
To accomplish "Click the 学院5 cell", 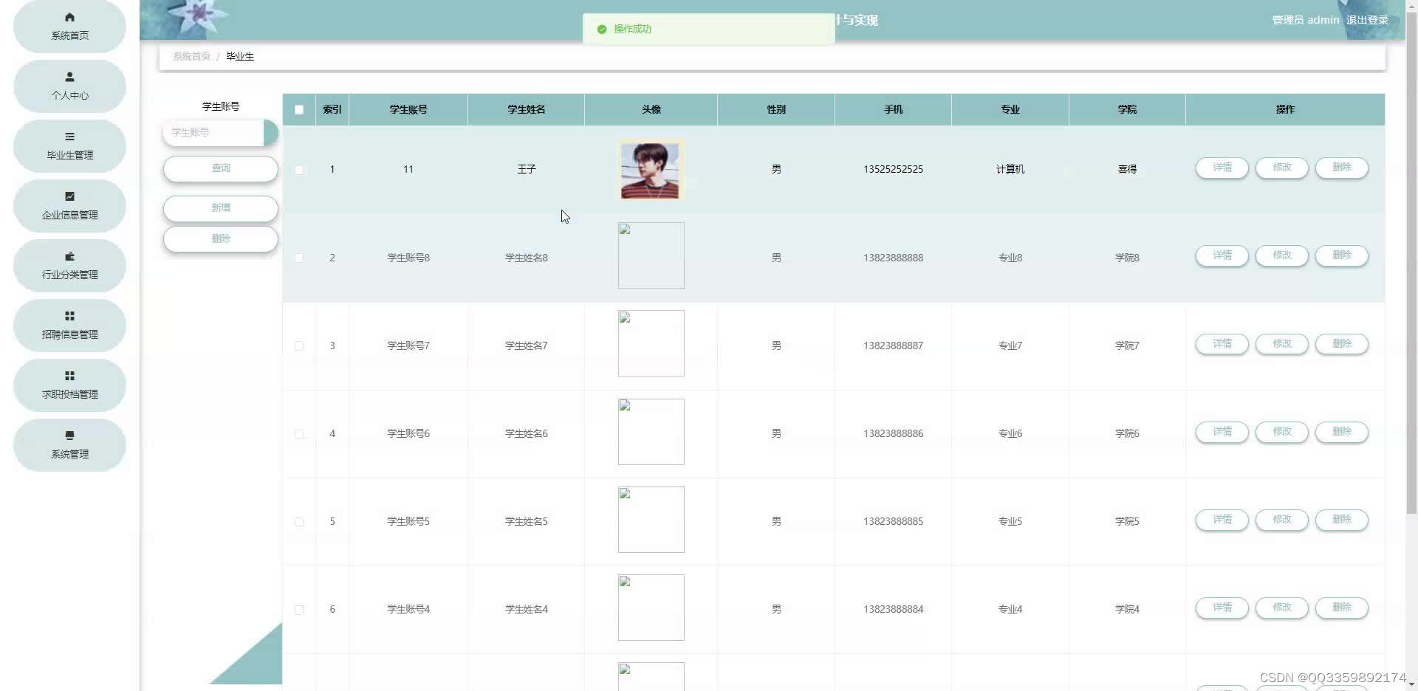I will [1127, 522].
